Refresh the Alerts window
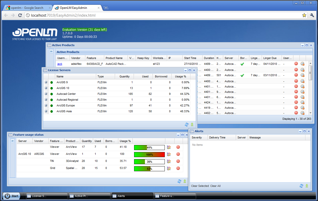The height and width of the screenshot is (201, 318). pos(301,186)
